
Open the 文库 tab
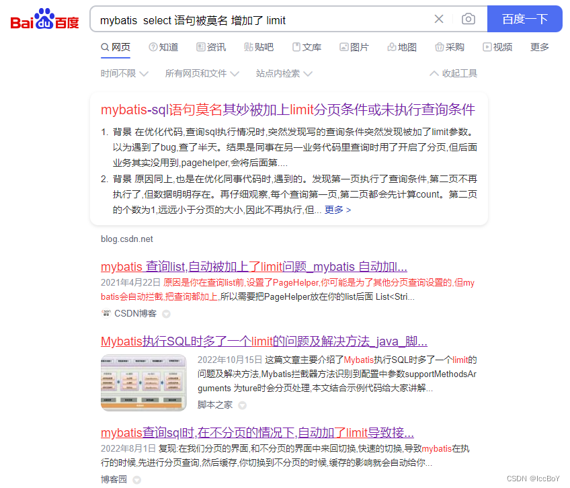(307, 47)
